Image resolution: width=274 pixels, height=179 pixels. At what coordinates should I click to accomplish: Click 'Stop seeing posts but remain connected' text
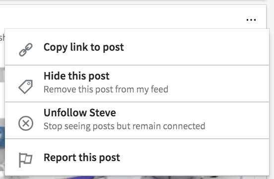coord(125,126)
